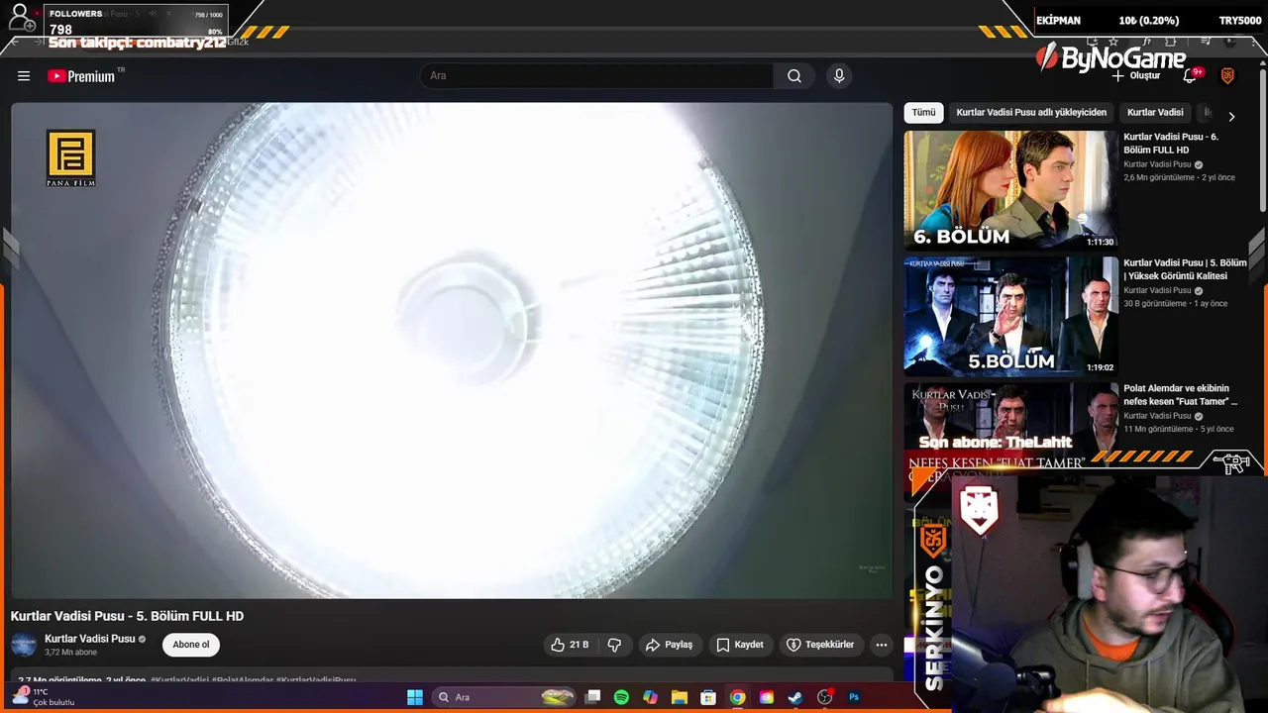Open Kurtlar Vadisi Pusu channel name link
Screen dimensions: 1268x713
click(89, 639)
